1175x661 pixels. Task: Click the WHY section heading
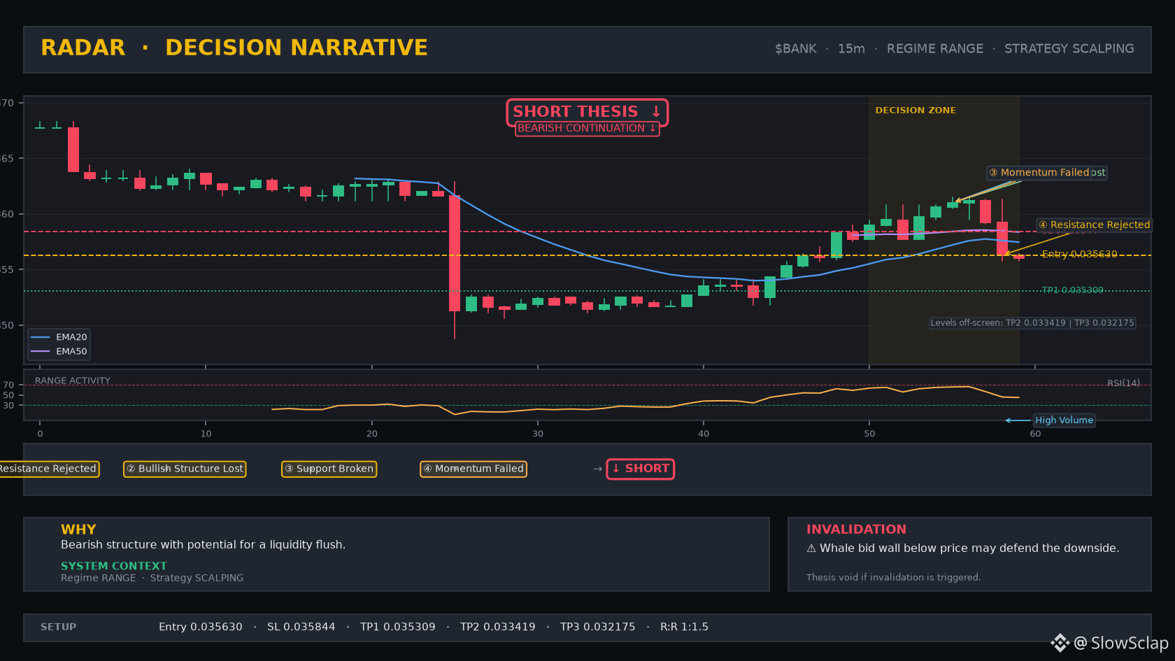point(78,530)
